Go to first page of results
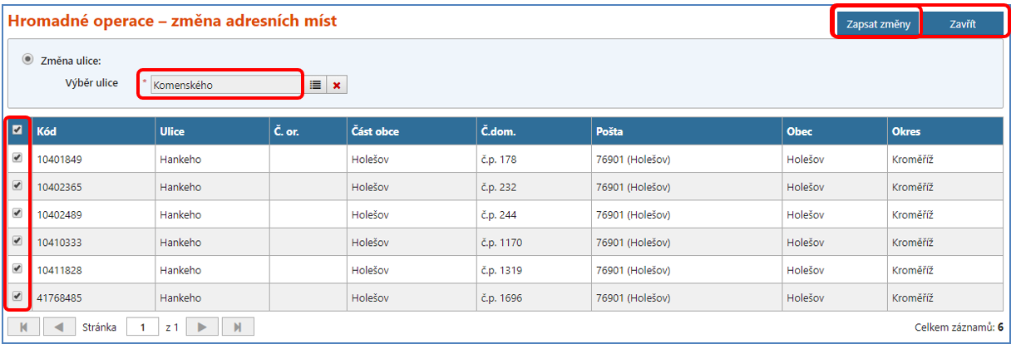1016x349 pixels. coord(23,327)
